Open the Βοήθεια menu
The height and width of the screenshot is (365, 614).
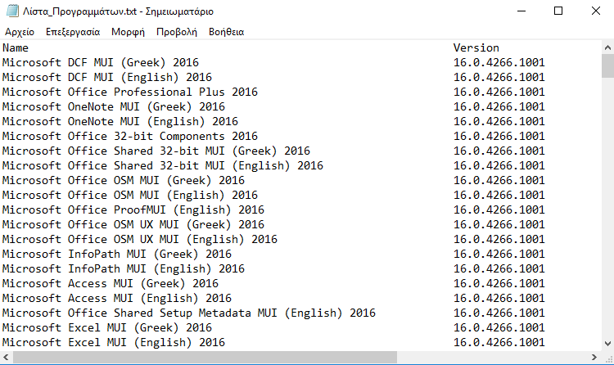(226, 32)
